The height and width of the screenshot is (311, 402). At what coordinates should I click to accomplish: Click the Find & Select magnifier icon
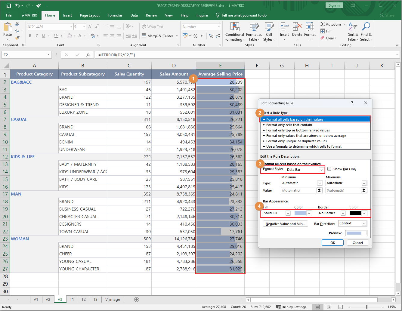366,26
